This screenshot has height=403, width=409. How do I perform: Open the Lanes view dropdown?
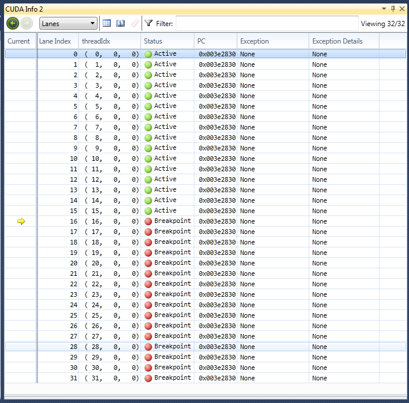point(68,24)
